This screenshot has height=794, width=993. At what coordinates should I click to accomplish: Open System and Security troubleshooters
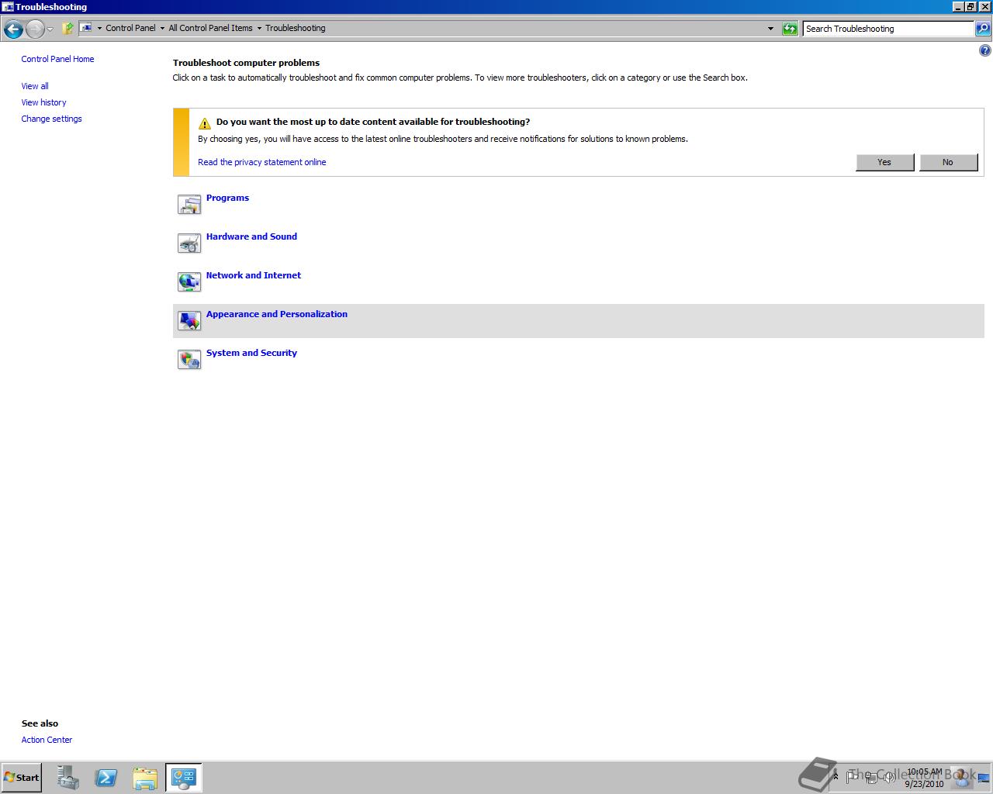pyautogui.click(x=251, y=353)
